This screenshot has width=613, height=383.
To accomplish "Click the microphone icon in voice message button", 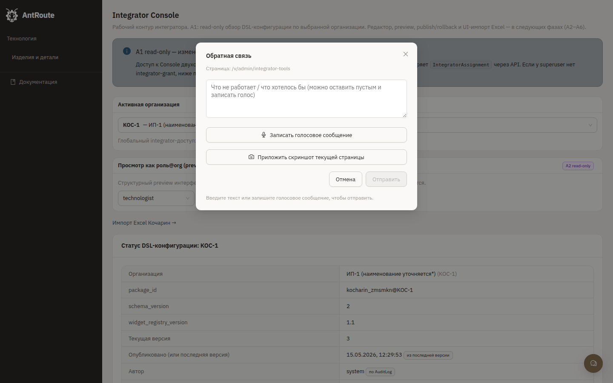I will coord(264,135).
